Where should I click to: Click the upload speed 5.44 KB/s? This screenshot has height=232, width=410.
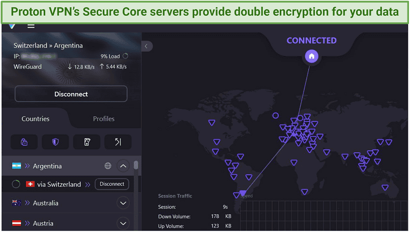point(113,67)
